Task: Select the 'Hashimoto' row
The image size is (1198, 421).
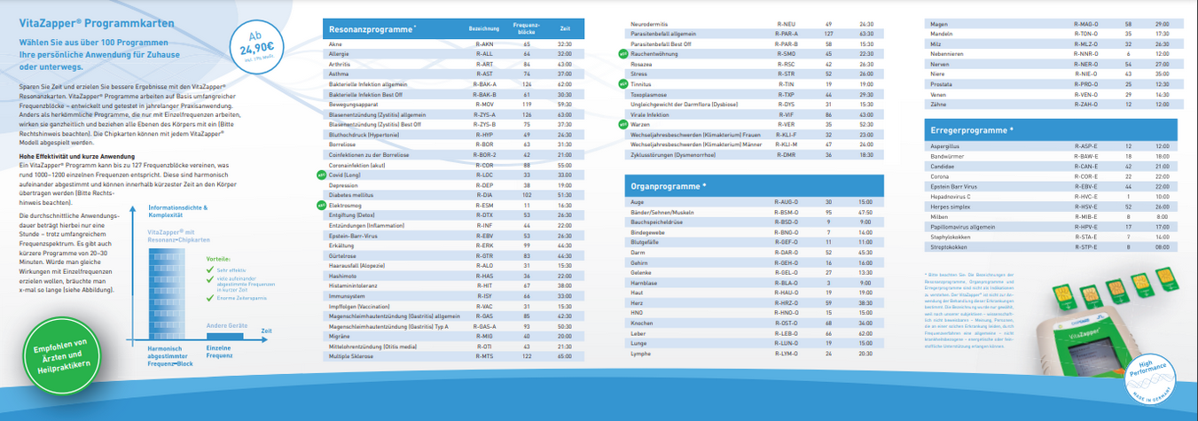Action: point(452,276)
